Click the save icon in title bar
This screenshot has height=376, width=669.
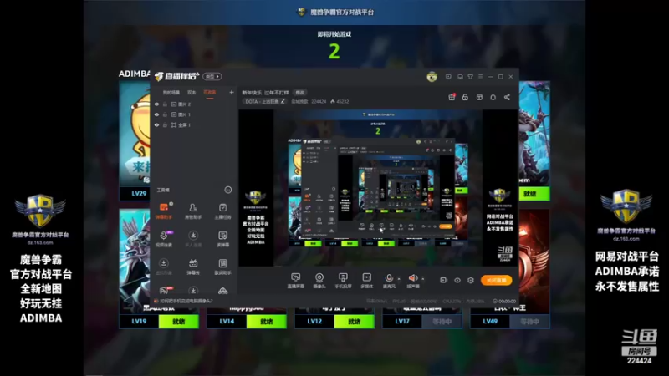pyautogui.click(x=460, y=77)
